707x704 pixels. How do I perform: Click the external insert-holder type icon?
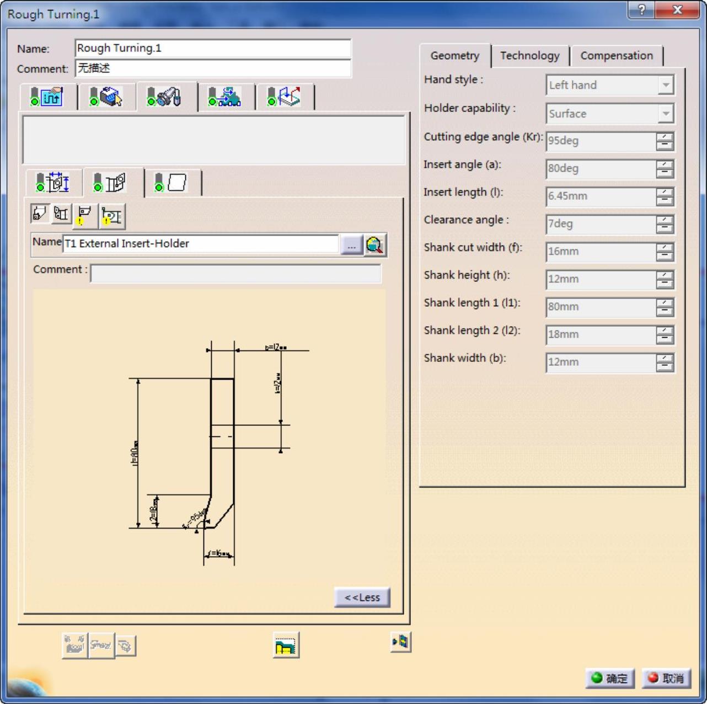[39, 214]
